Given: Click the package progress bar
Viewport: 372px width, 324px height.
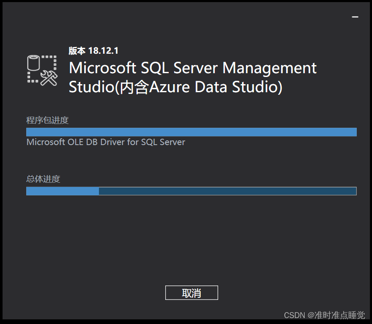Looking at the screenshot, I should tap(191, 132).
